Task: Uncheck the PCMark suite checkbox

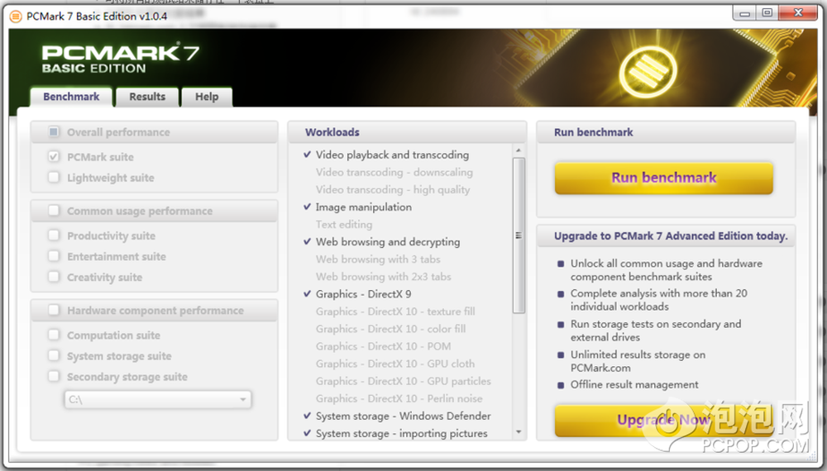Action: [54, 156]
